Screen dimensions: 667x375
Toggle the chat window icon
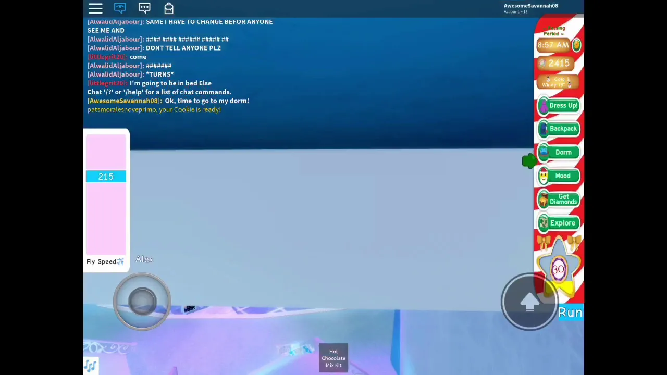pyautogui.click(x=120, y=8)
